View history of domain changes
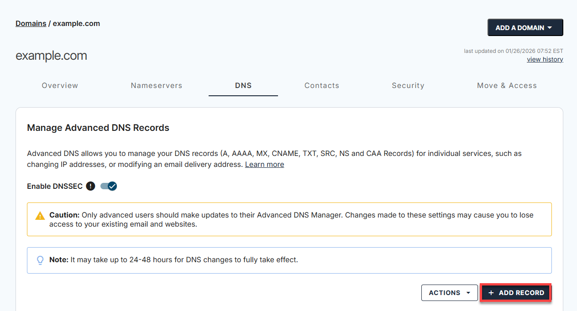 (x=545, y=59)
